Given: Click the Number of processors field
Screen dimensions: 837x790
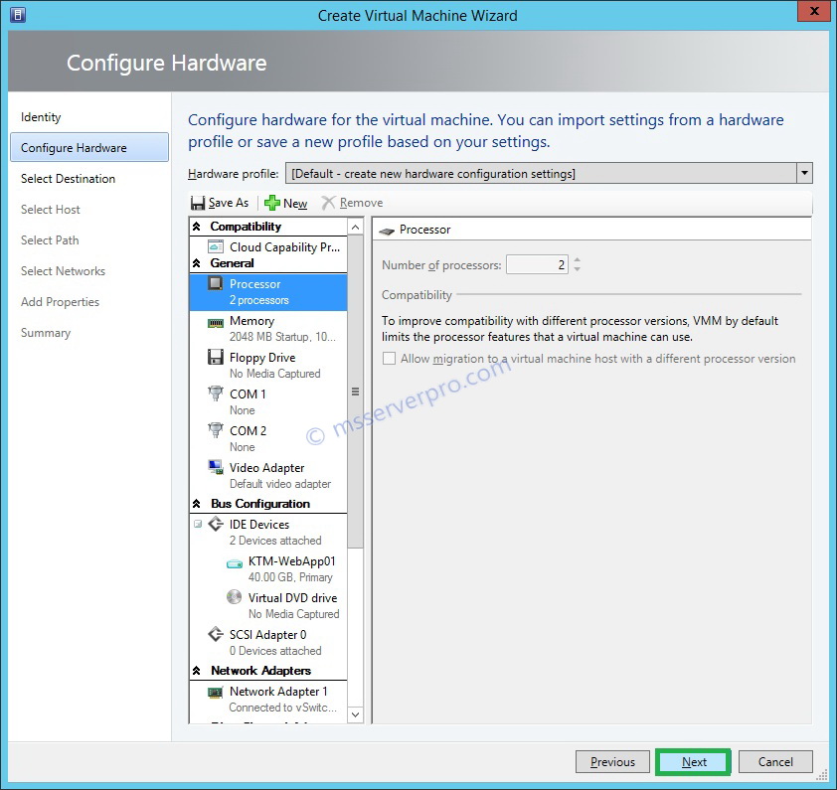Looking at the screenshot, I should coord(537,264).
